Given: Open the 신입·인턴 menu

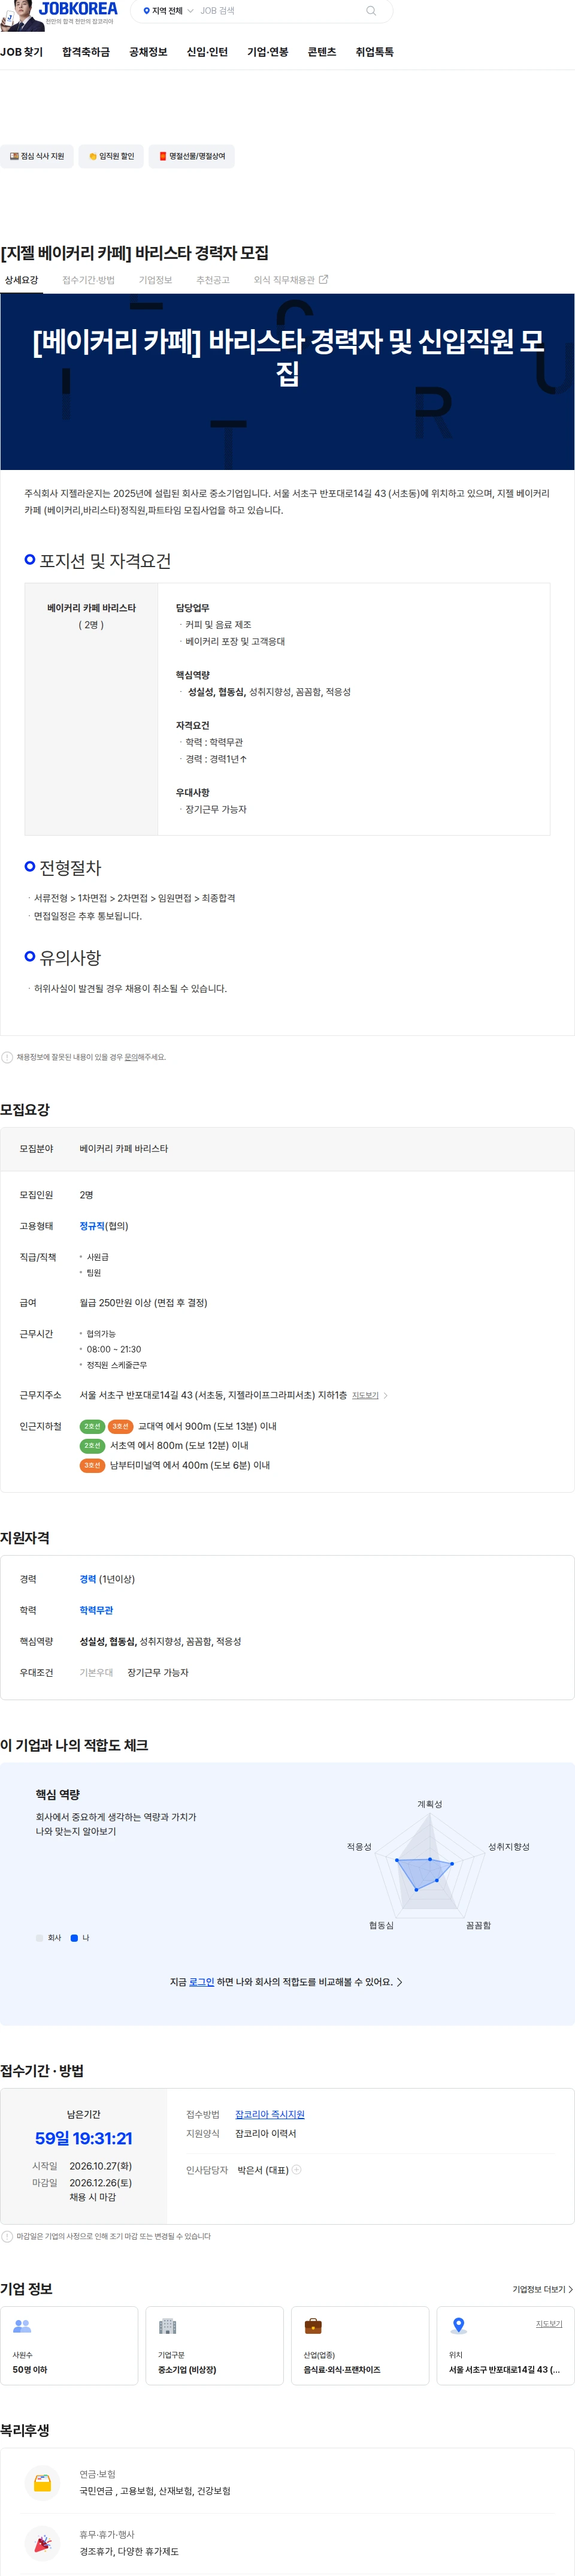Looking at the screenshot, I should click(x=207, y=52).
